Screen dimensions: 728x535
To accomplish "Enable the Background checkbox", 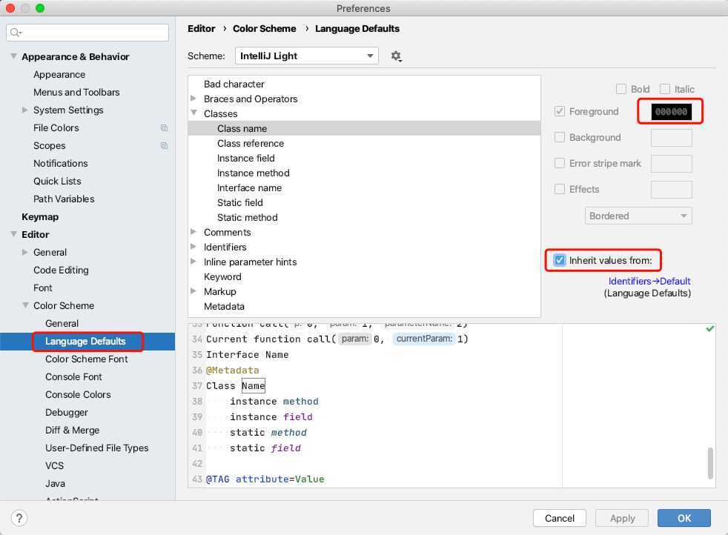I will pos(560,137).
